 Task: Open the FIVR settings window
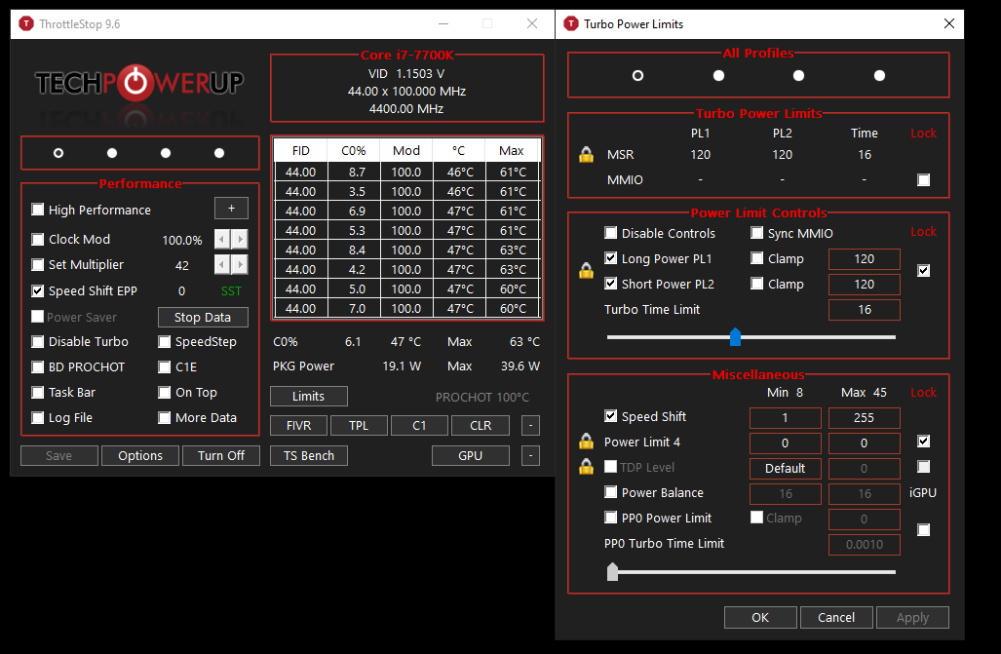click(x=298, y=426)
